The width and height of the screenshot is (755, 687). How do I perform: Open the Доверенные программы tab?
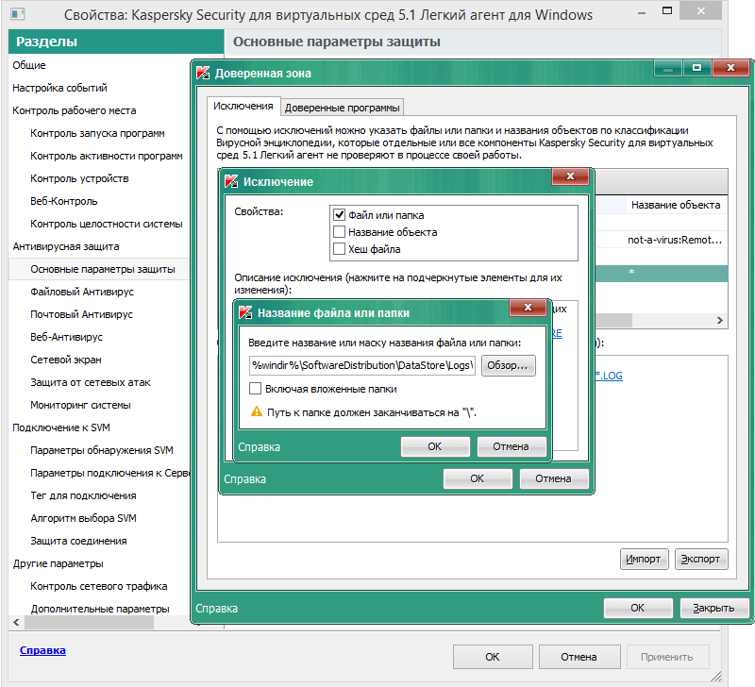(342, 108)
